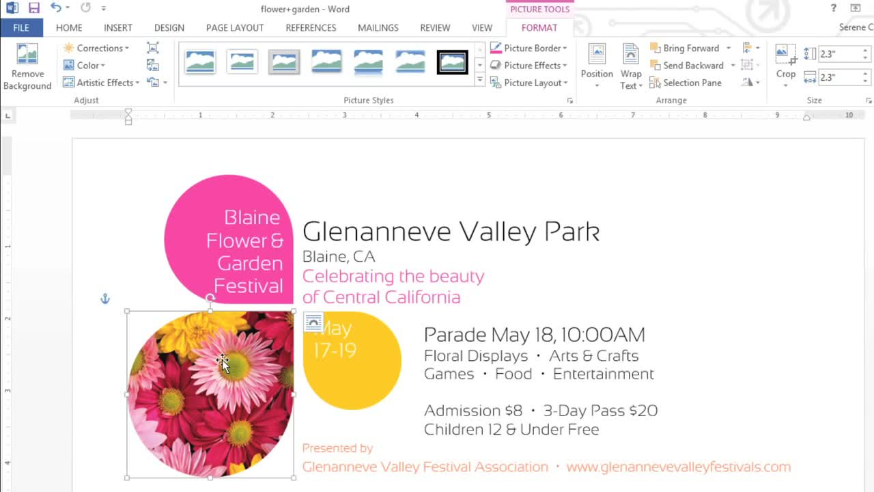The width and height of the screenshot is (874, 492).
Task: Open the Wrap Text menu
Action: tap(631, 66)
